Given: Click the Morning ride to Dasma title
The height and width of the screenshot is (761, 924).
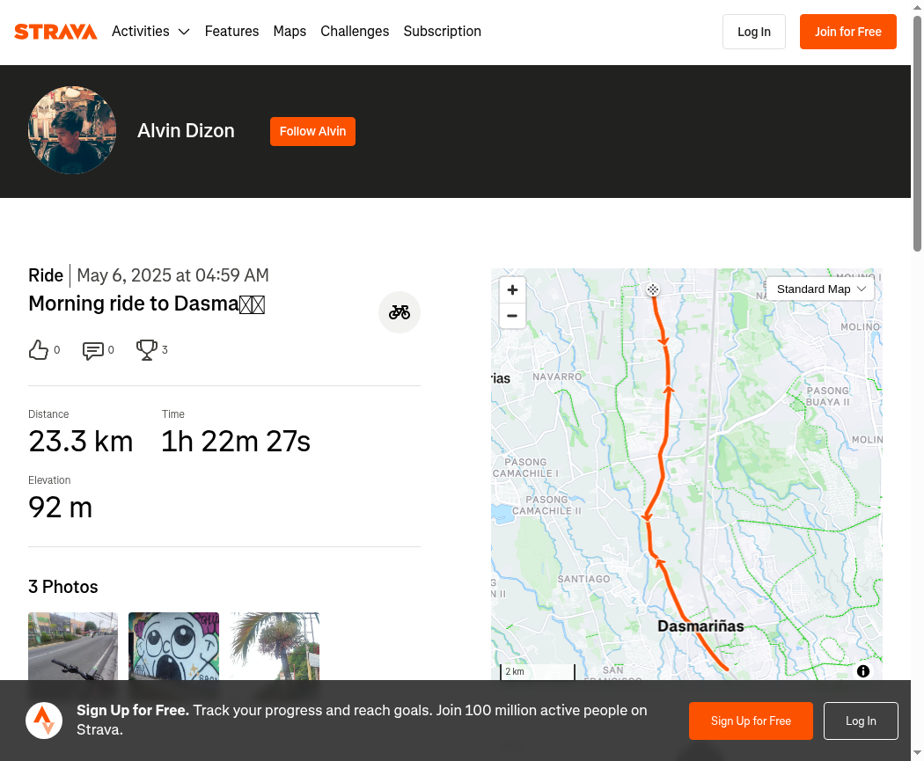Looking at the screenshot, I should point(147,304).
